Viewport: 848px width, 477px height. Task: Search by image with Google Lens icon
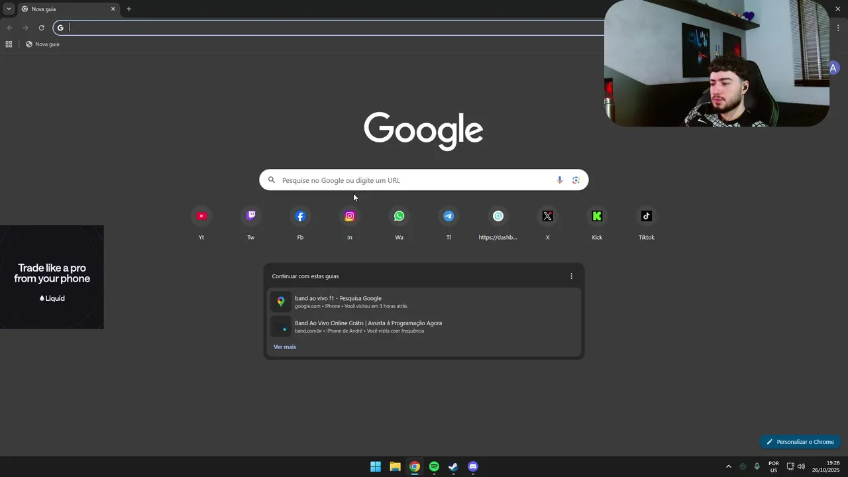point(576,180)
